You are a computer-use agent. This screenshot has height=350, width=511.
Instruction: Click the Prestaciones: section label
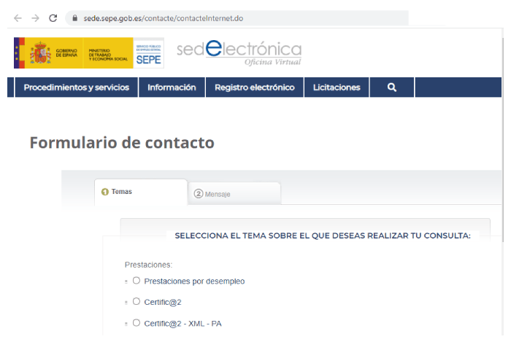click(148, 265)
